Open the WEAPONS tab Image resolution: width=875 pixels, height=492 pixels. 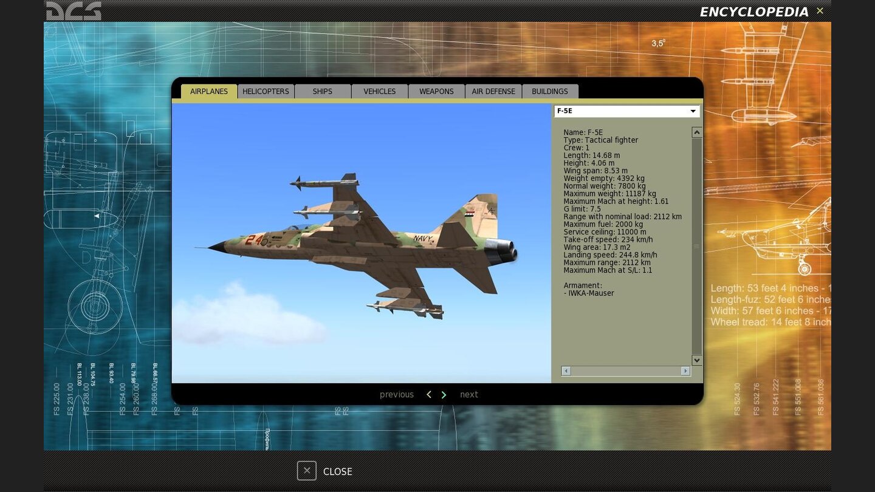(x=436, y=91)
